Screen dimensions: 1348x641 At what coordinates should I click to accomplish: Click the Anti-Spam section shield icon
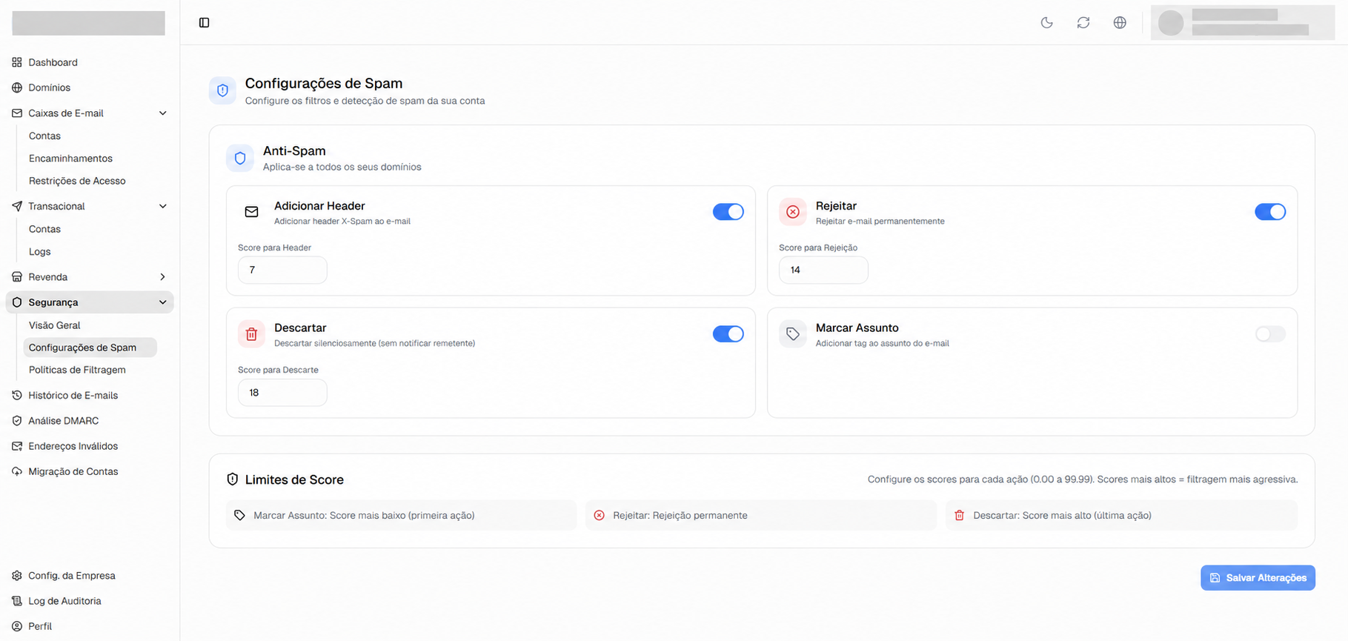tap(240, 158)
